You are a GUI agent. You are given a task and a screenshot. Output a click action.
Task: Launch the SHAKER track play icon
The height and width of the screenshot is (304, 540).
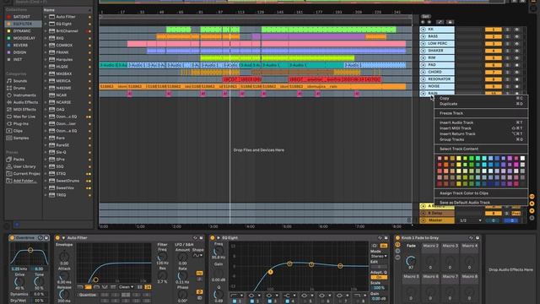pos(423,51)
